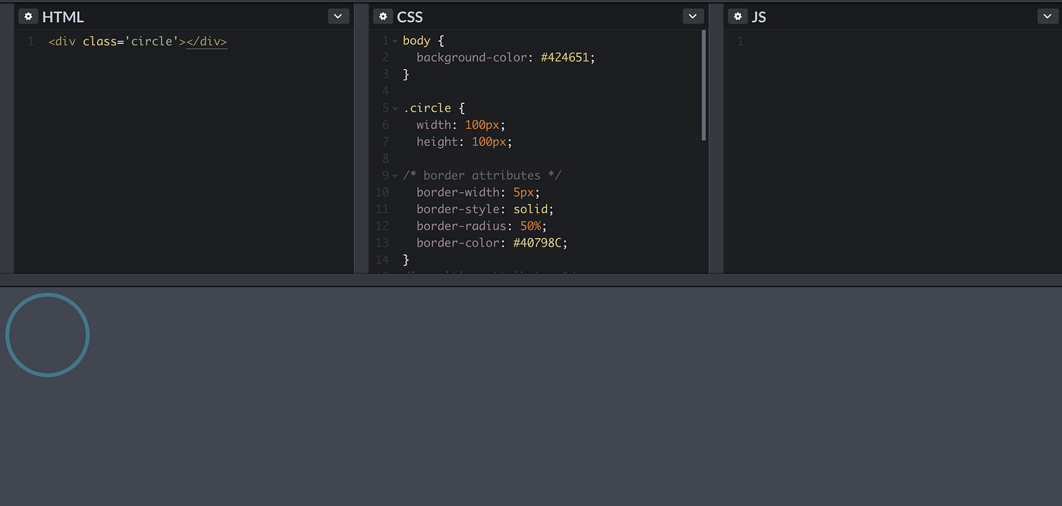The height and width of the screenshot is (506, 1062).
Task: Select the HTML panel title
Action: [62, 16]
